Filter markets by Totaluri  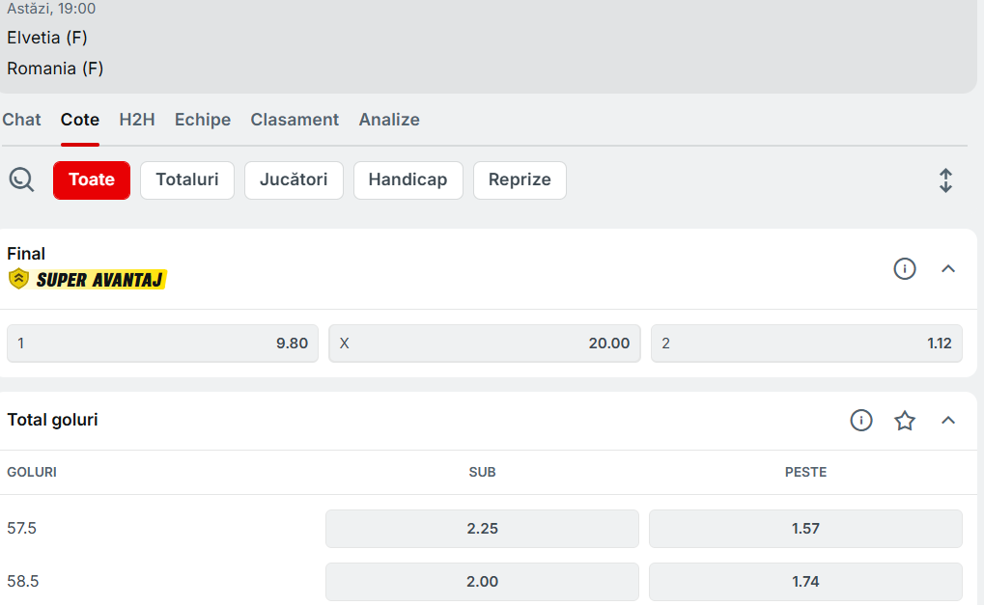[187, 179]
